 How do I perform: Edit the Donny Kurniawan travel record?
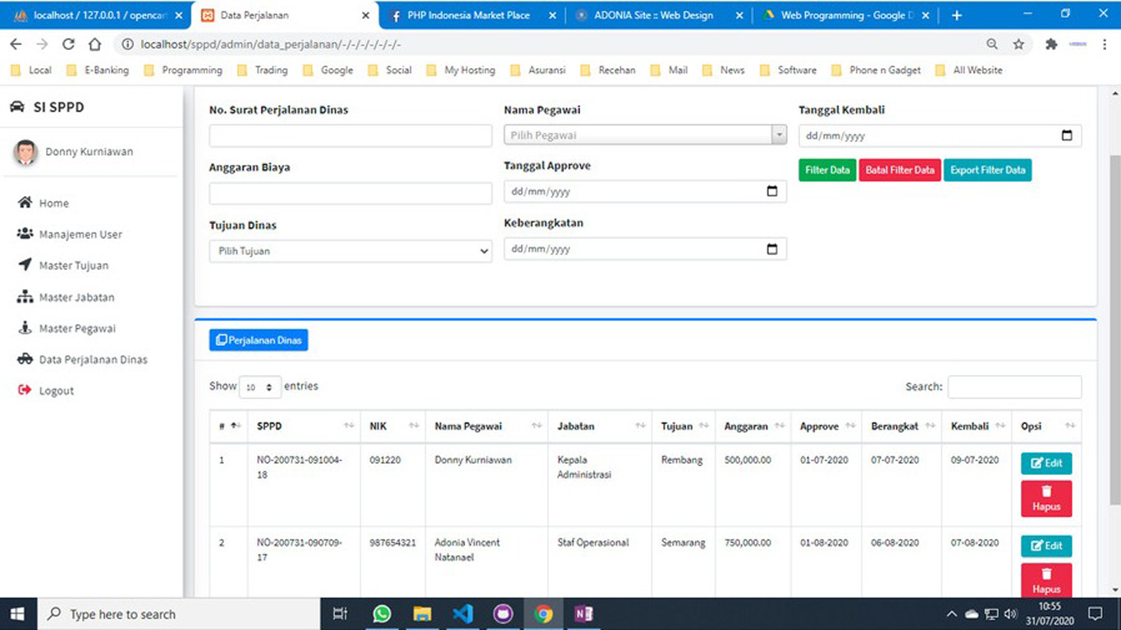click(1046, 463)
